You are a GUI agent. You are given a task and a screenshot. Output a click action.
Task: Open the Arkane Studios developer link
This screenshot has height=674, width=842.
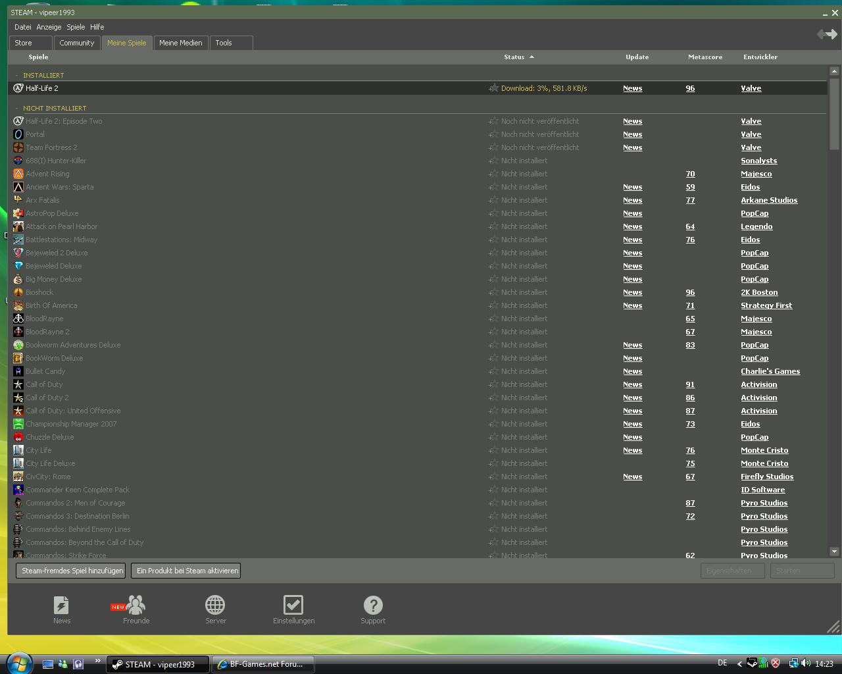[769, 200]
